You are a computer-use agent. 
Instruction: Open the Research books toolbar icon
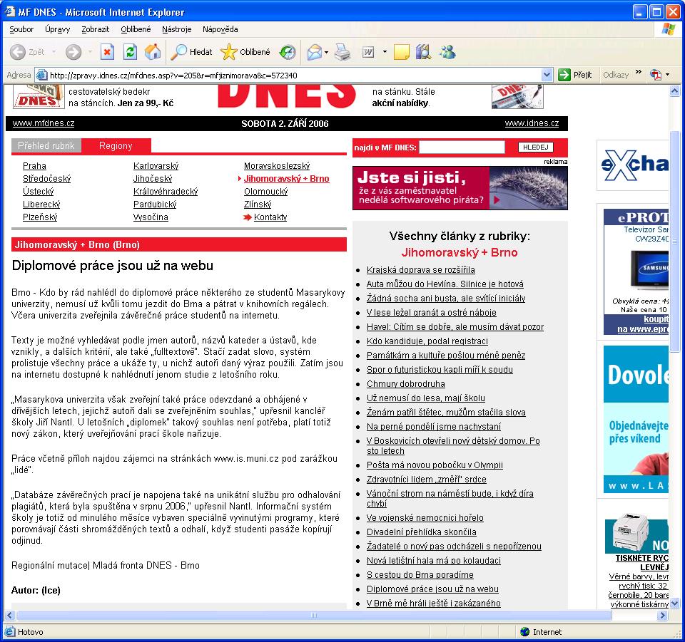pyautogui.click(x=423, y=52)
